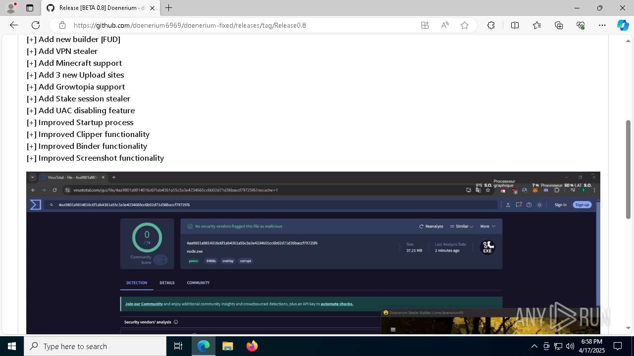Open the network tray icon
The image size is (634, 356).
(x=558, y=346)
